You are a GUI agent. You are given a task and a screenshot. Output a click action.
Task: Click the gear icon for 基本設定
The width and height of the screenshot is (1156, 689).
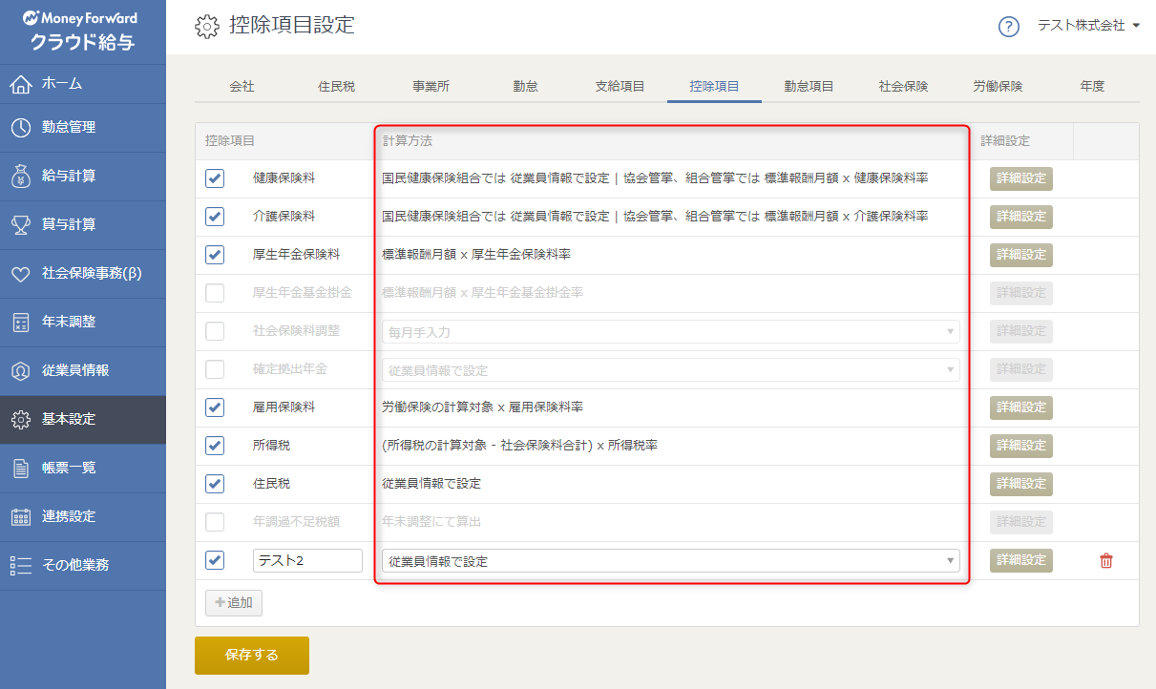click(x=21, y=420)
